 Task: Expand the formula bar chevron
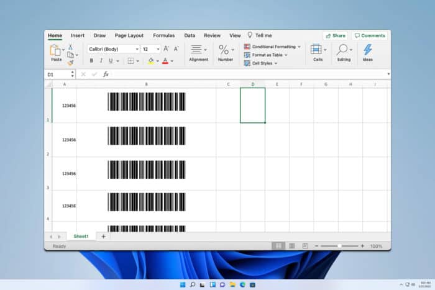[388, 74]
